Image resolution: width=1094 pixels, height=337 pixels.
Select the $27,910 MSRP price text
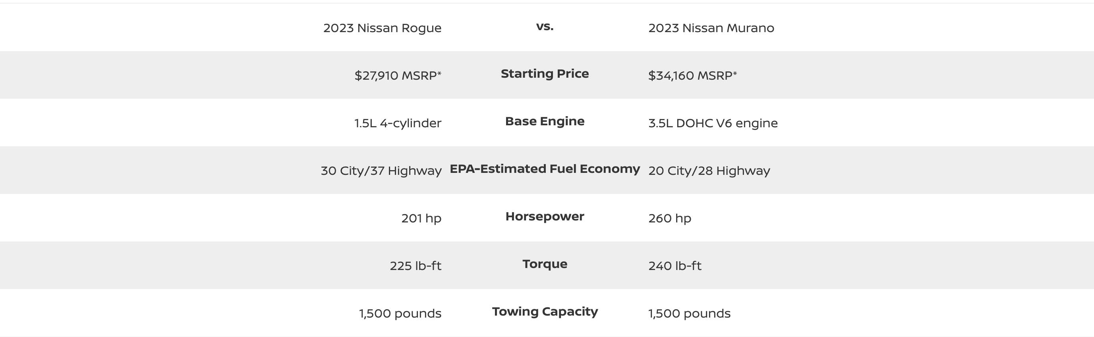(x=398, y=75)
